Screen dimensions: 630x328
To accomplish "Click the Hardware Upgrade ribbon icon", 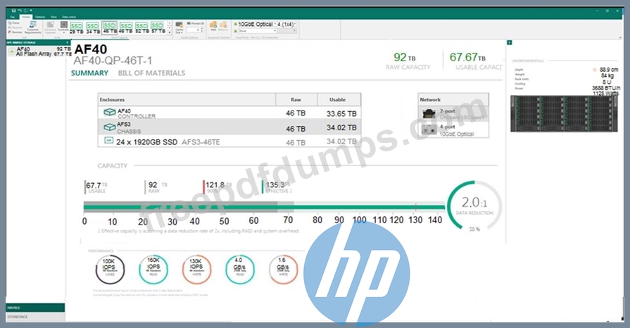I will pyautogui.click(x=50, y=27).
